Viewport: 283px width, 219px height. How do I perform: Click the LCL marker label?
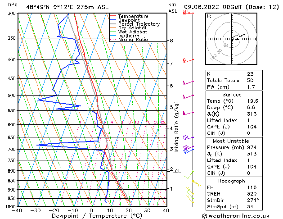176,171
